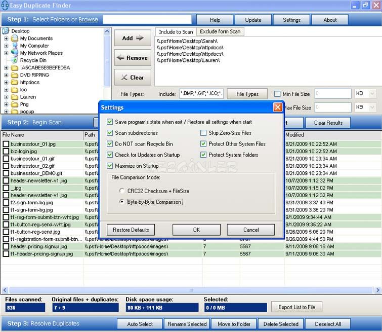Enable Skip Zero-Size Files
This screenshot has height=332, width=382.
coord(203,133)
